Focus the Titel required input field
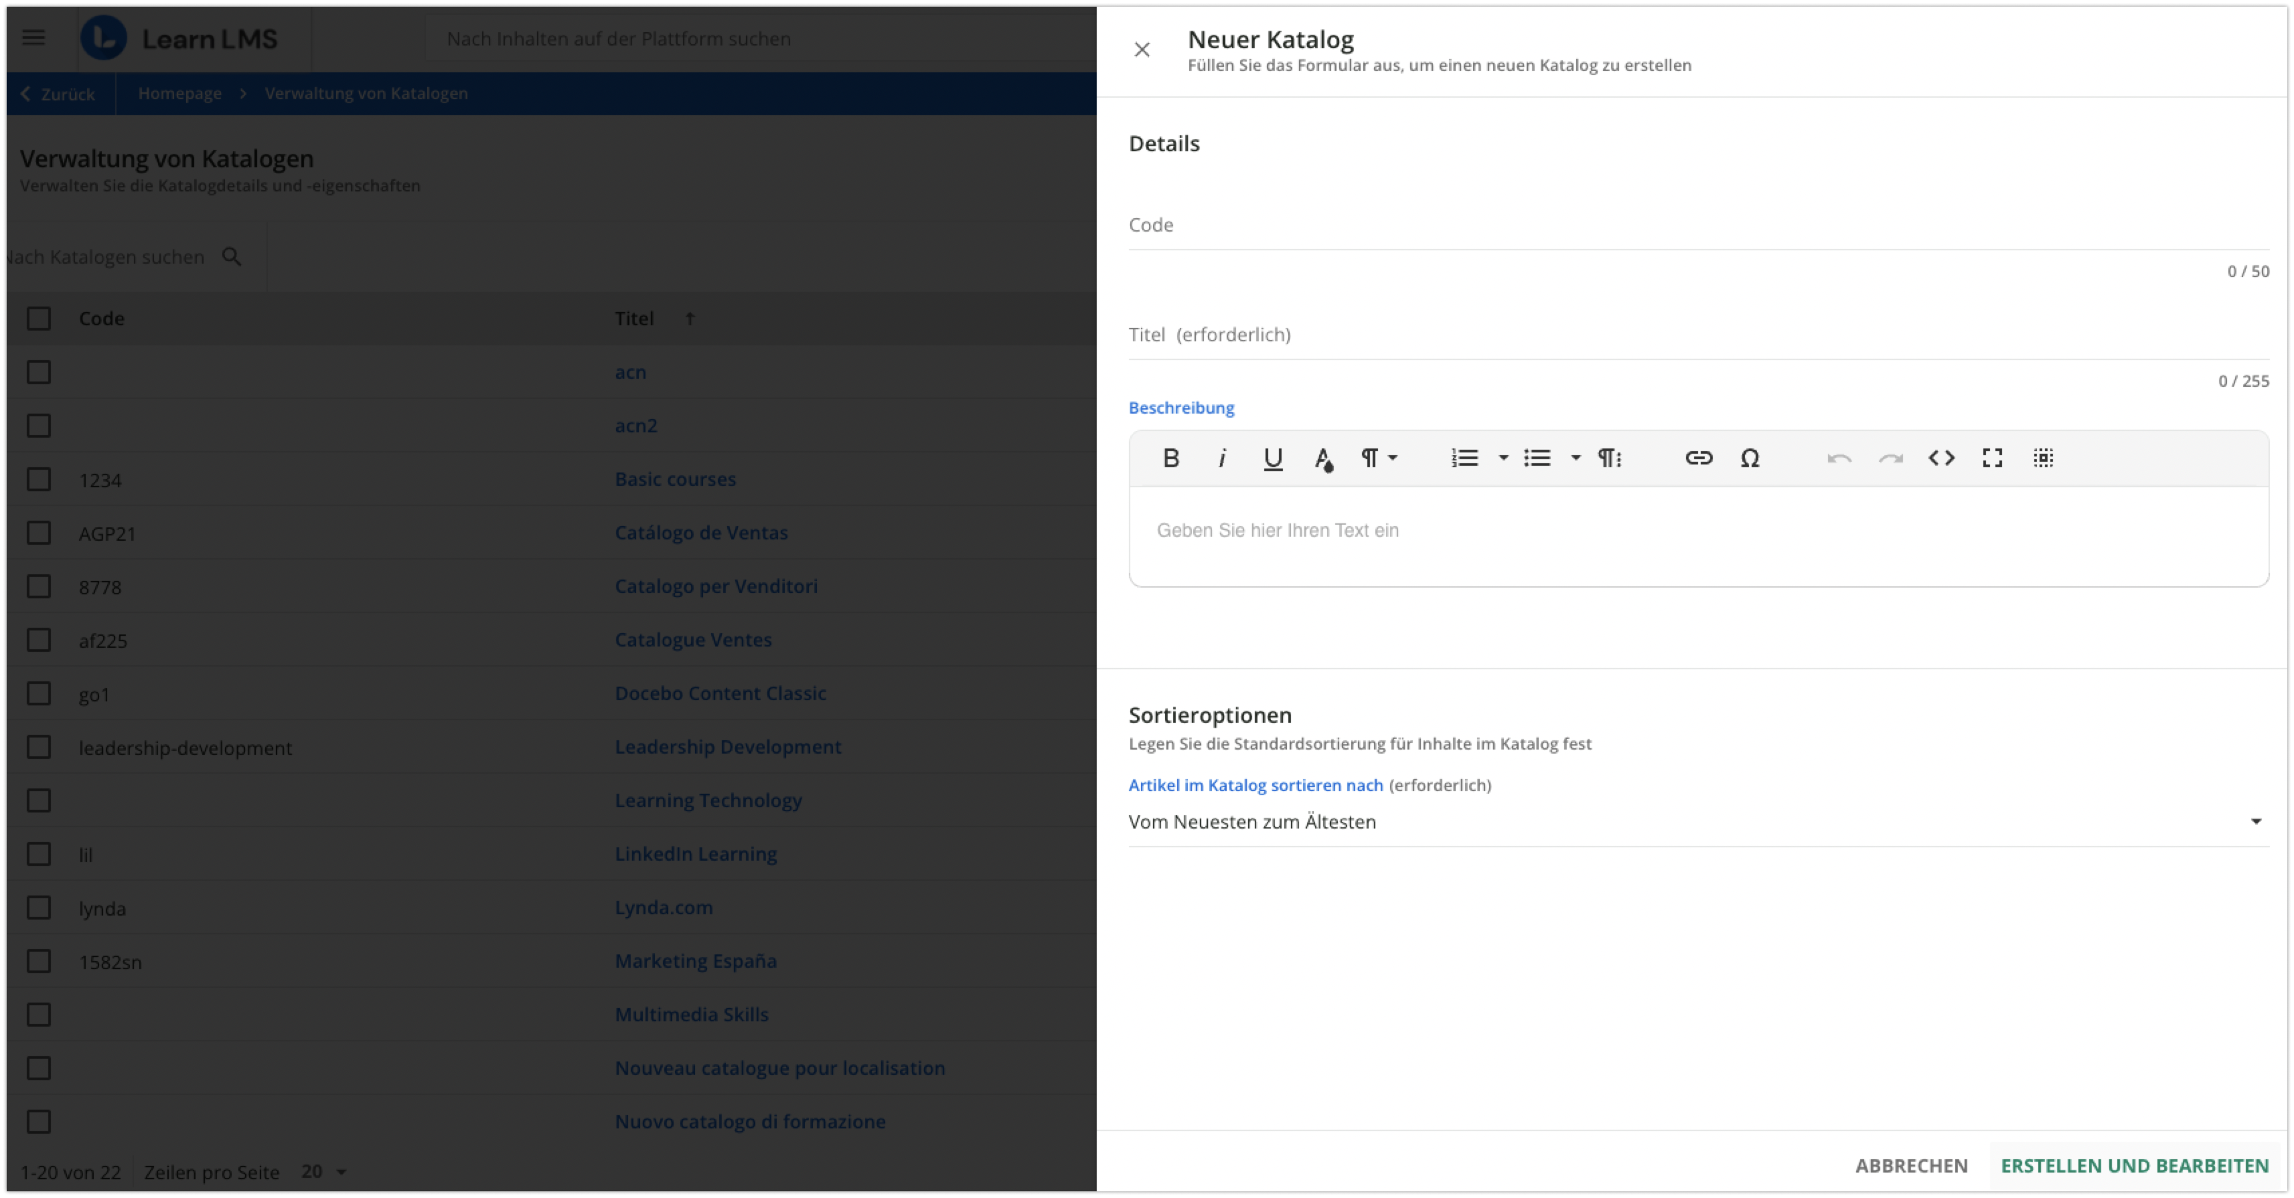Viewport: 2294px width, 1198px height. tap(1698, 335)
